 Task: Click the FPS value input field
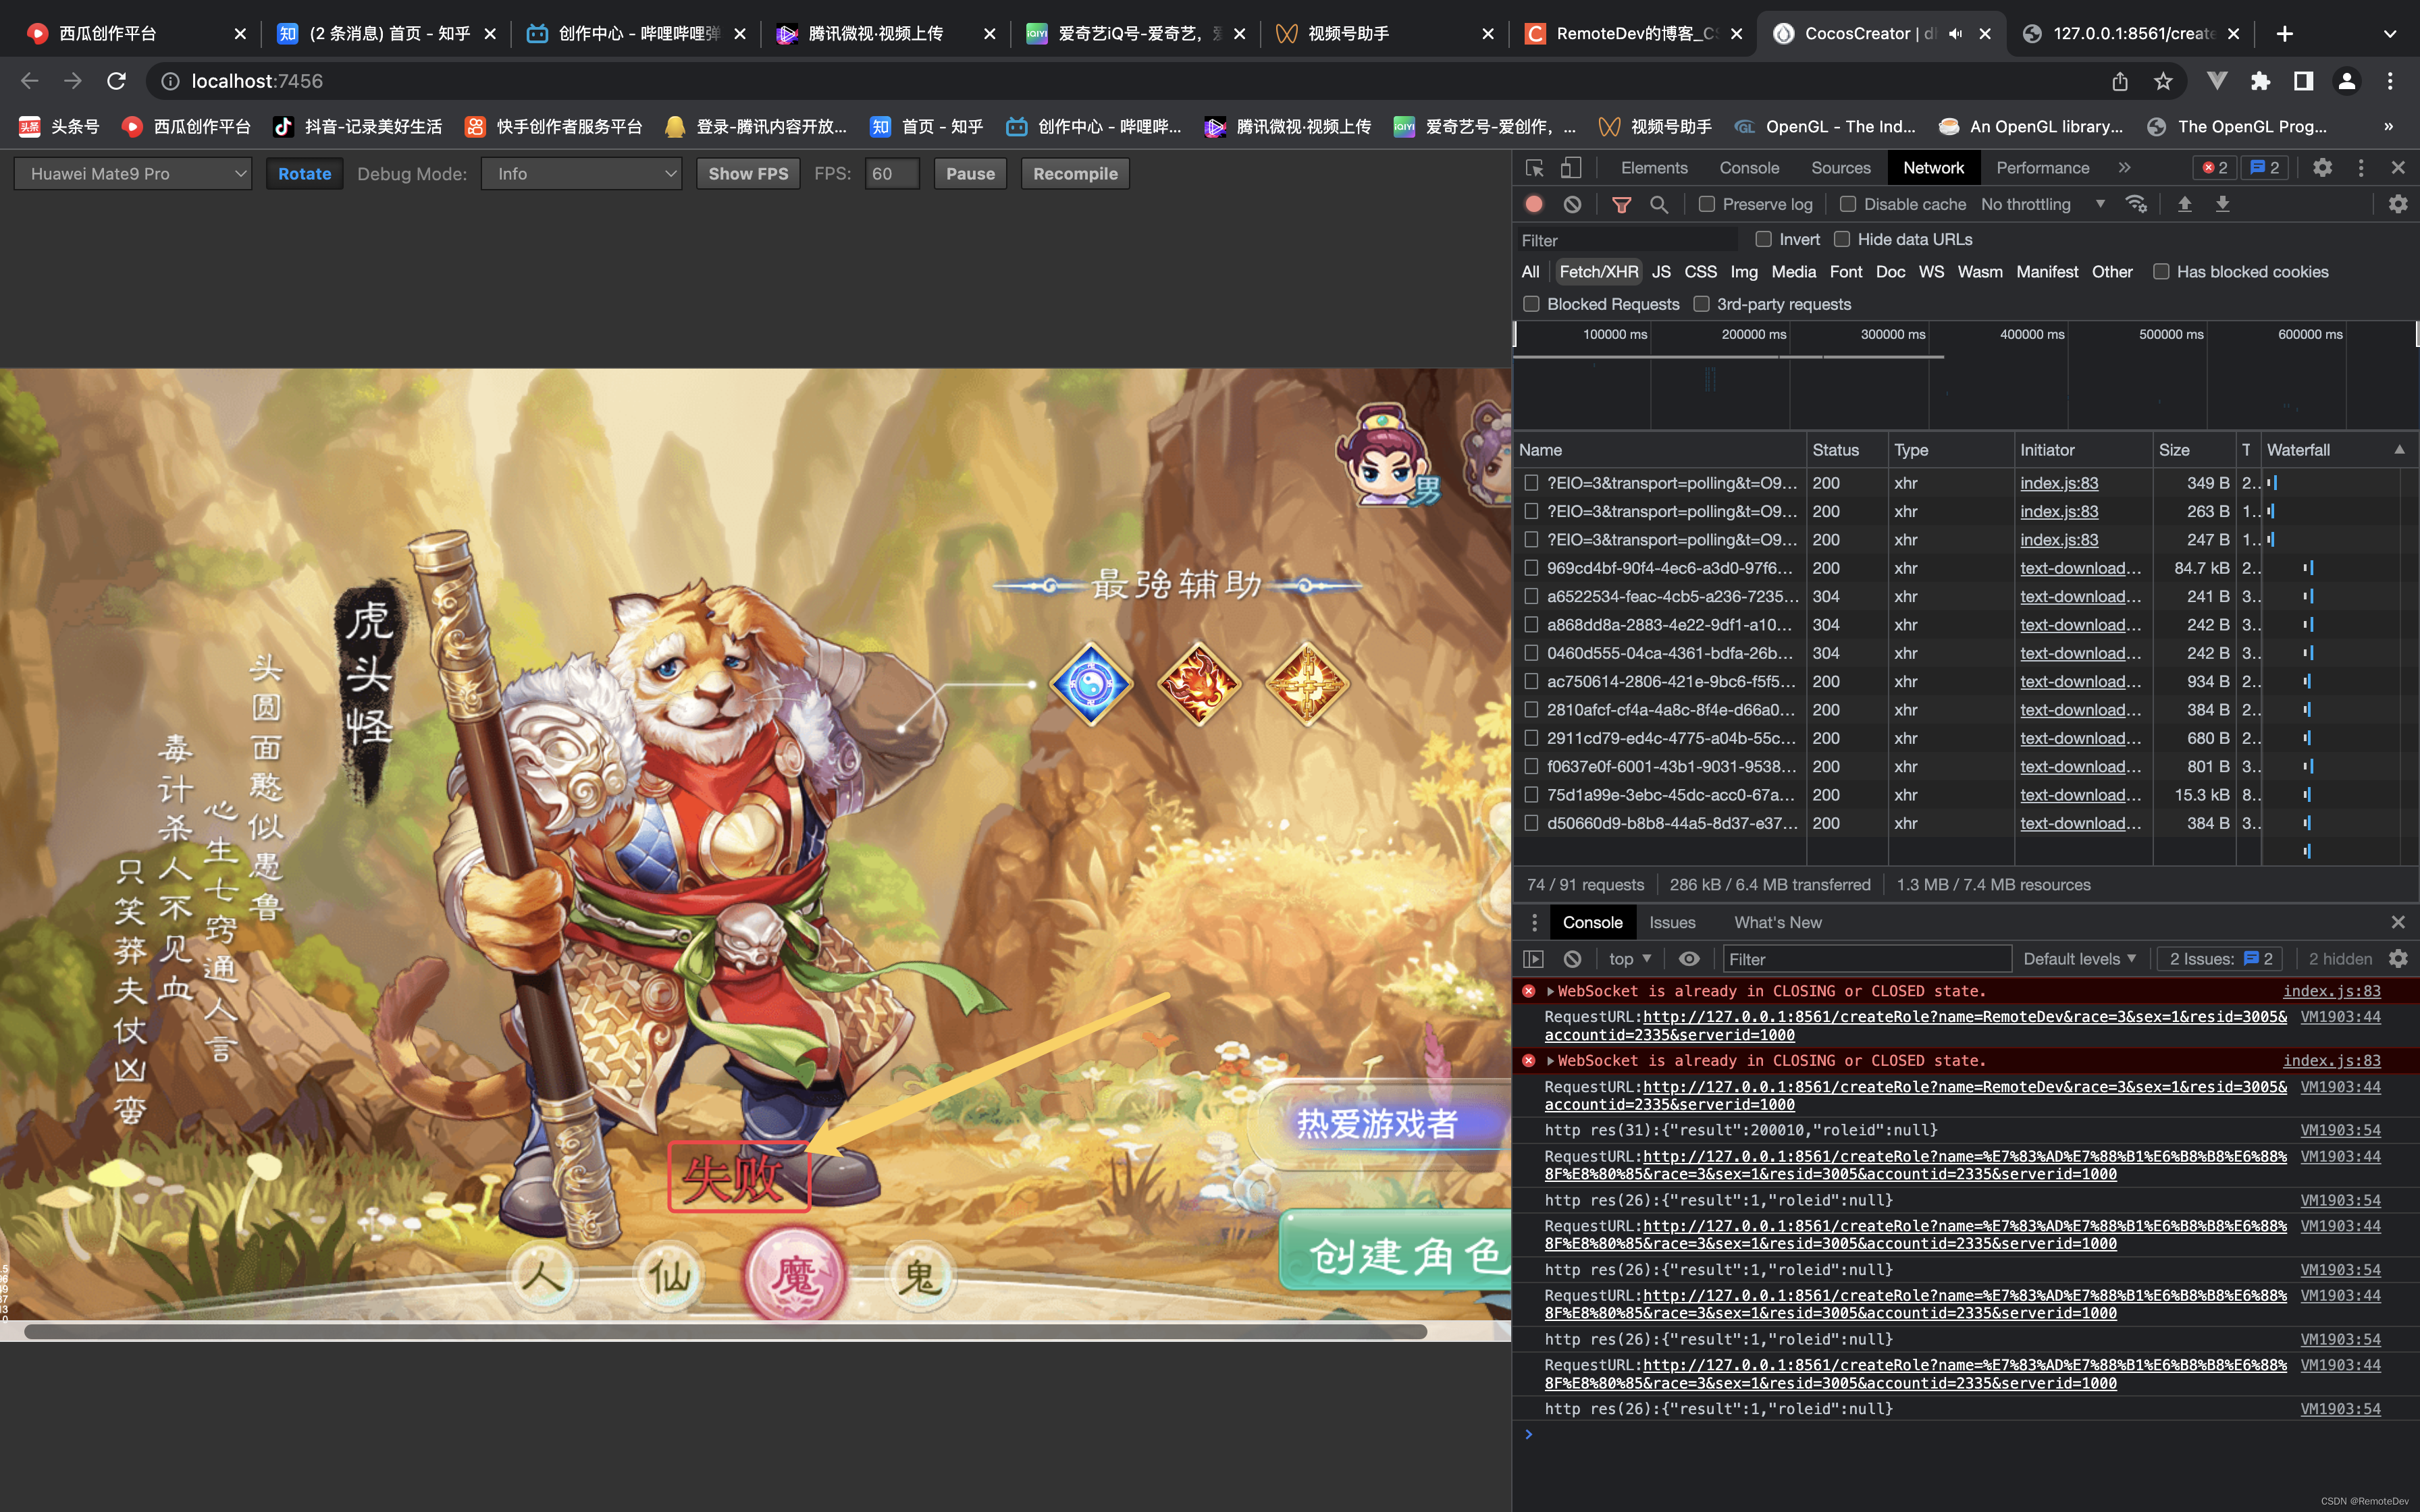[891, 174]
